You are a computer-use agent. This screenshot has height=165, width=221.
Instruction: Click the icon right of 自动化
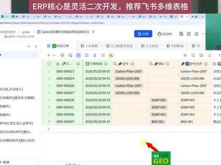pos(181,34)
